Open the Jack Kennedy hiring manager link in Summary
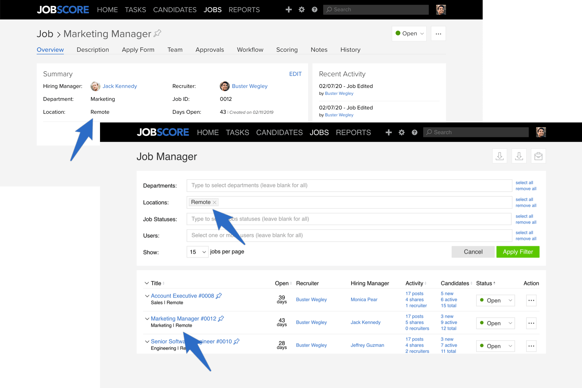 pos(120,86)
